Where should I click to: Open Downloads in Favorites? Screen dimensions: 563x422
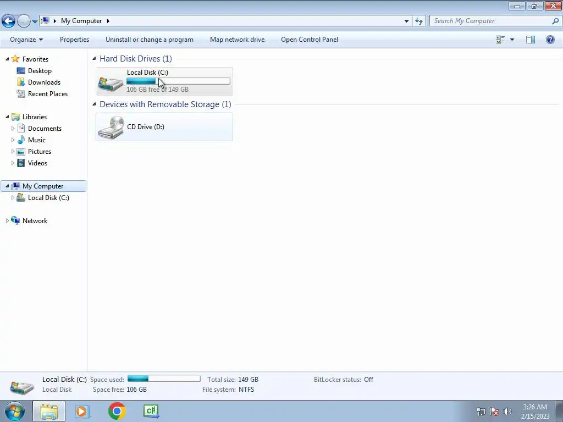[44, 82]
